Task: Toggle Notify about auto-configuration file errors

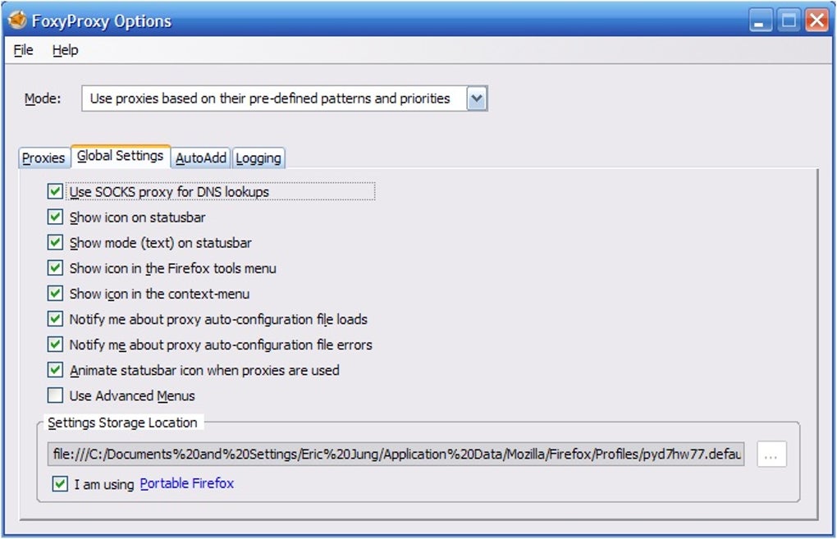Action: [x=55, y=345]
